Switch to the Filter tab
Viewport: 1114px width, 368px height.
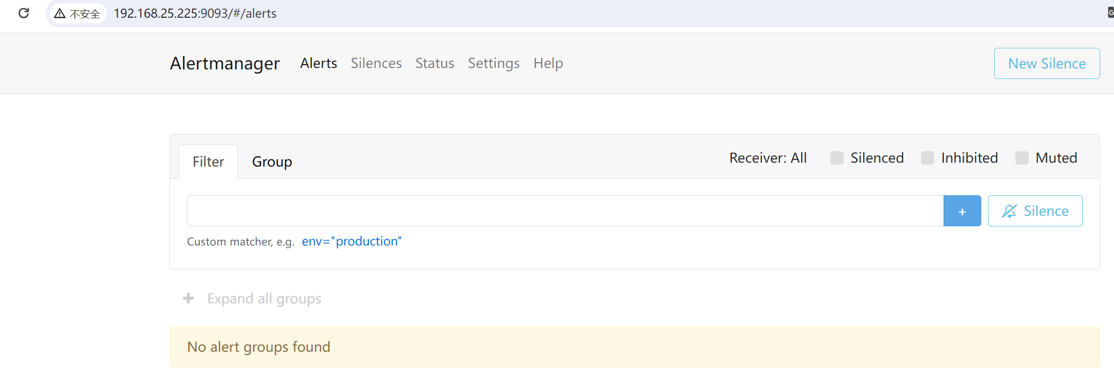[208, 162]
